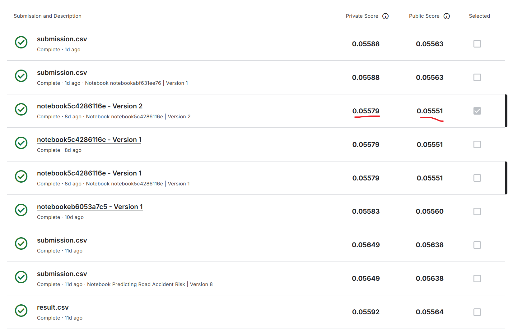Select the first submission.csv checkbox

[x=477, y=44]
